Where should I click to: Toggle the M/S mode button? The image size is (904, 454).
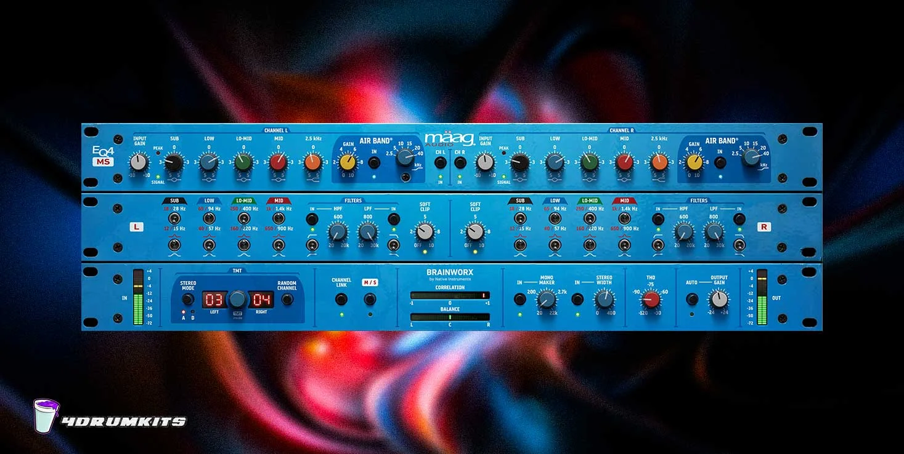[x=370, y=300]
